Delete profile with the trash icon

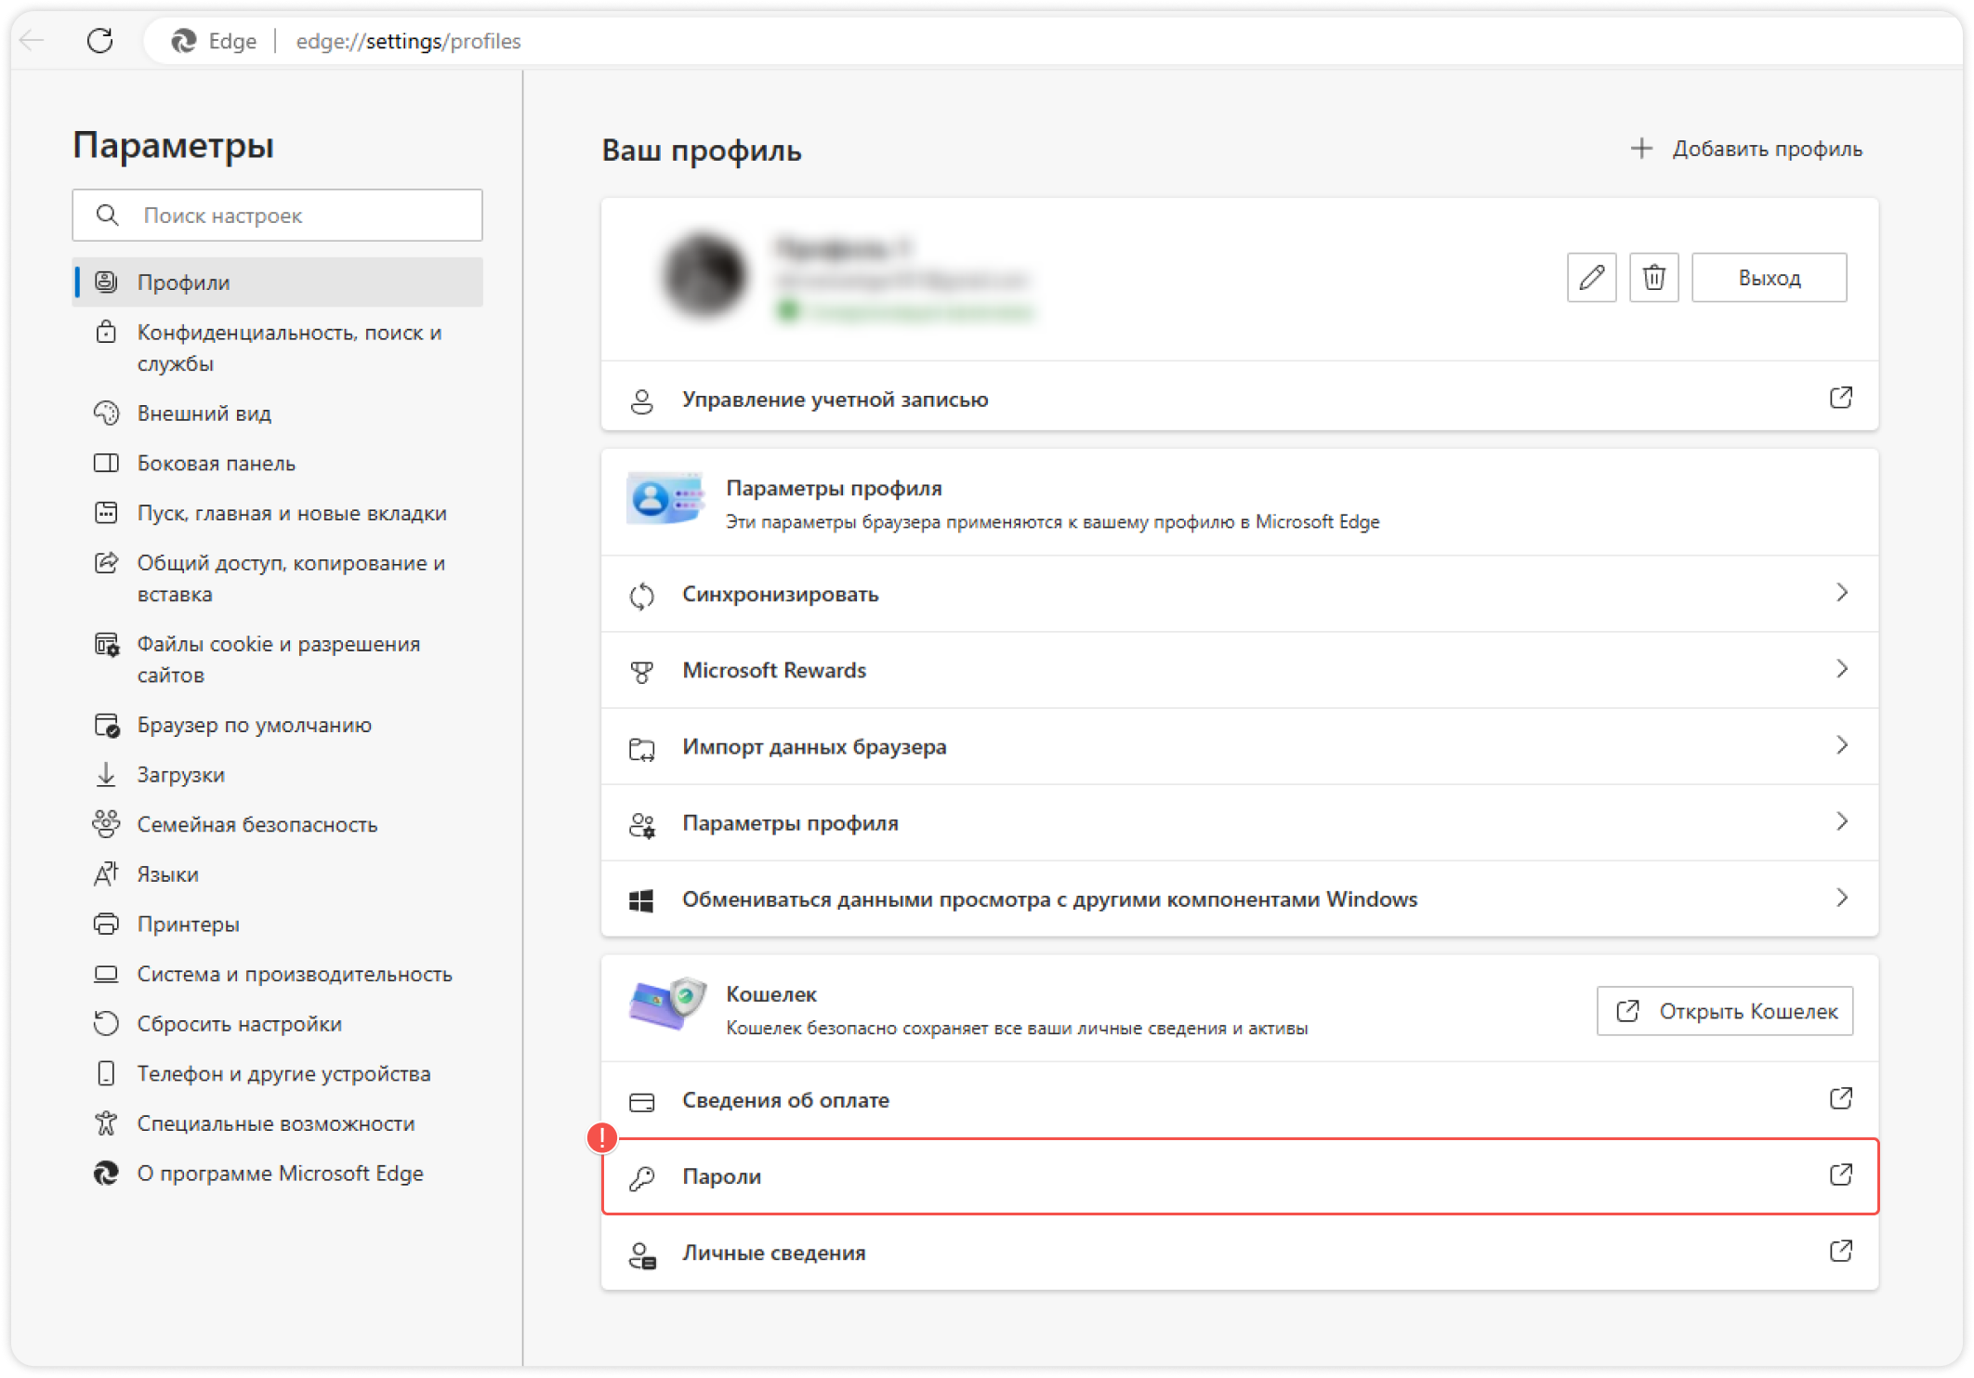(1653, 277)
